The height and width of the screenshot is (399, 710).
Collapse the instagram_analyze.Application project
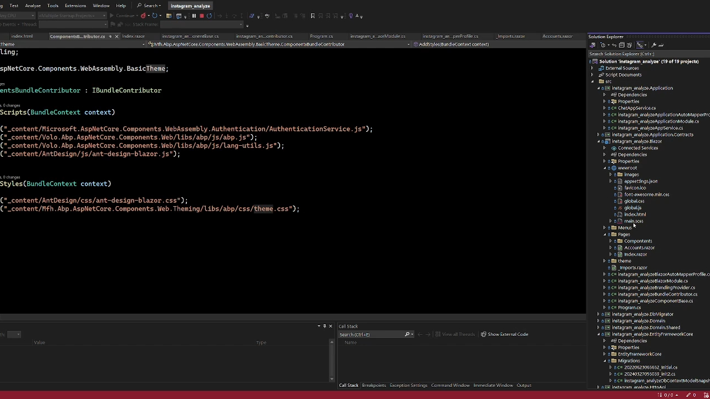599,88
